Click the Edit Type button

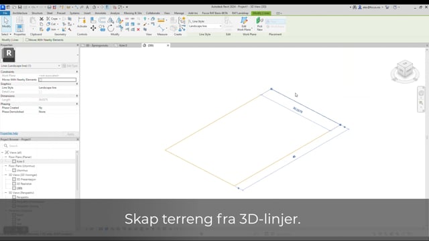pyautogui.click(x=70, y=66)
